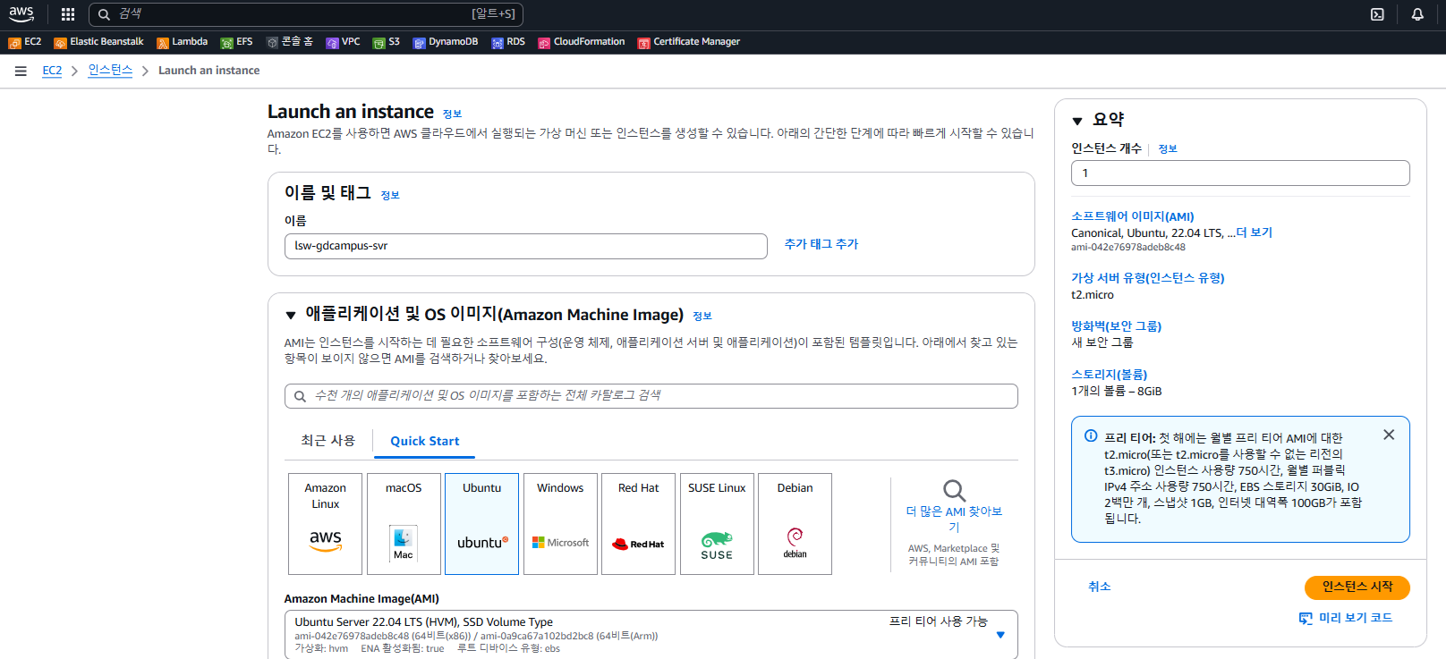Open 스토리지(볼륨) summary link
Viewport: 1446px width, 659px height.
point(1110,375)
